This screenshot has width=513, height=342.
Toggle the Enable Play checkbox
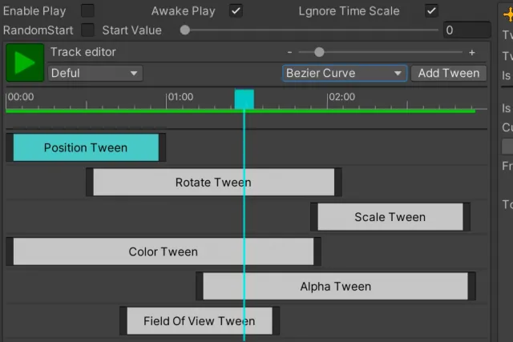87,10
